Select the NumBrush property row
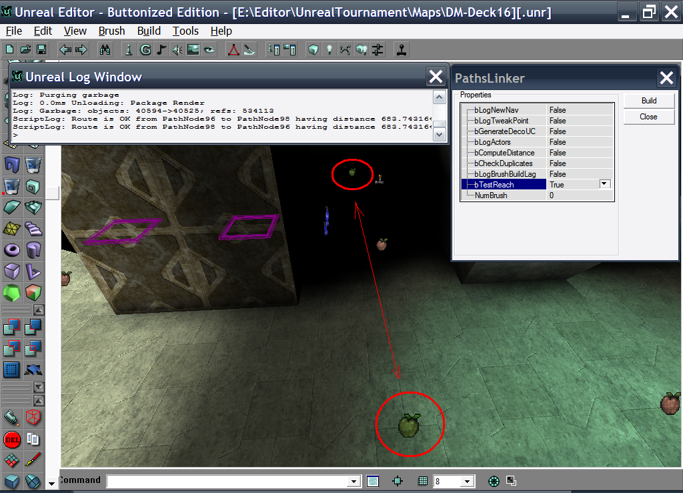 (x=538, y=195)
